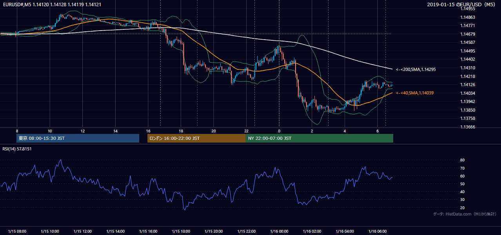The width and height of the screenshot is (501, 235).
Task: Click the 1.14955 price axis label
Action: (x=467, y=9)
